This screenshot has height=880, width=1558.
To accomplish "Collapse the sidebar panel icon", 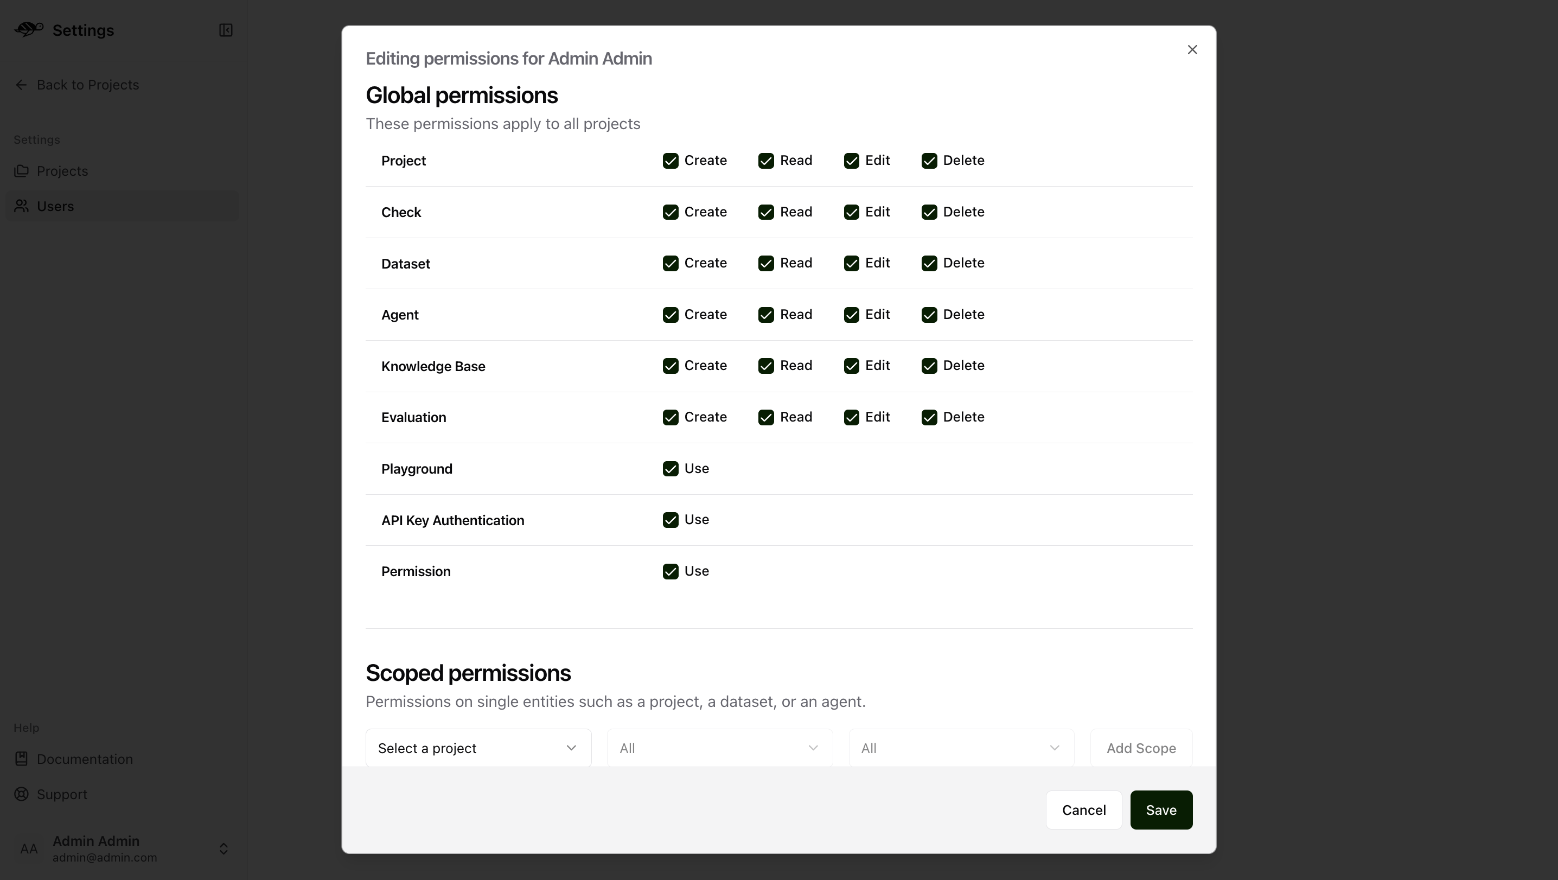I will point(226,30).
